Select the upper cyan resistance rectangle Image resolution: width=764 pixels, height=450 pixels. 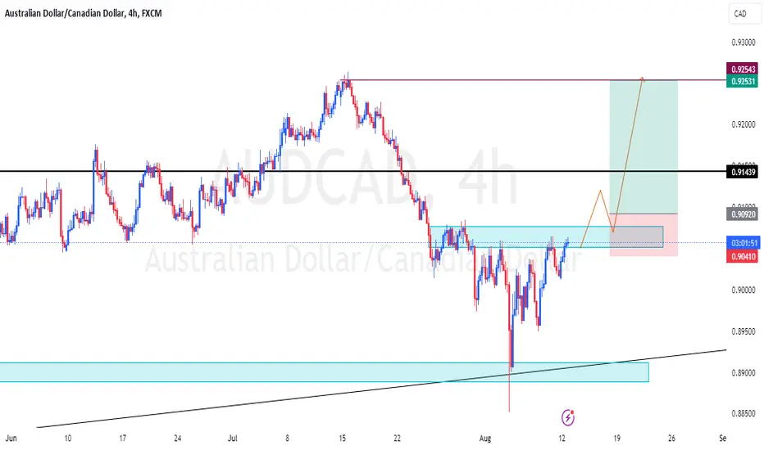pos(546,237)
